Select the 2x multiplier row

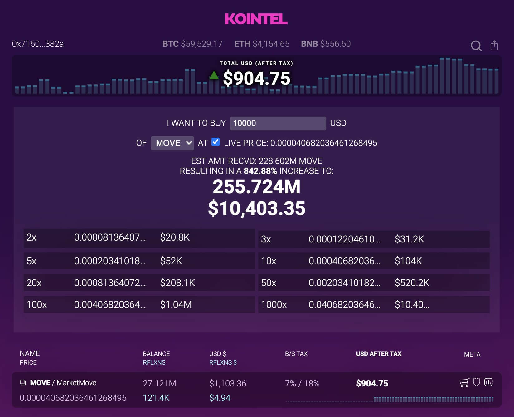(139, 238)
